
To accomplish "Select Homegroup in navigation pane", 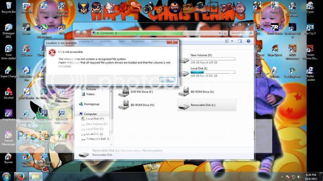I will [x=89, y=104].
